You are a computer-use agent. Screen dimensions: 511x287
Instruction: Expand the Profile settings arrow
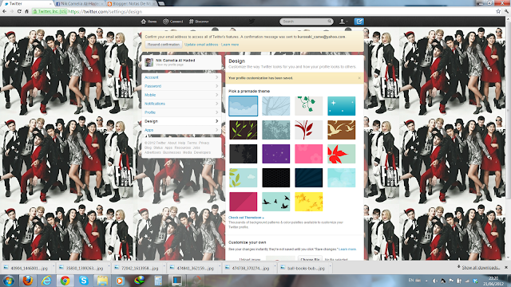point(216,112)
